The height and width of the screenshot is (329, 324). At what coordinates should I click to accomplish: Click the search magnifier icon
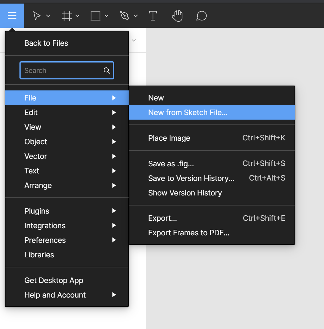coord(107,71)
